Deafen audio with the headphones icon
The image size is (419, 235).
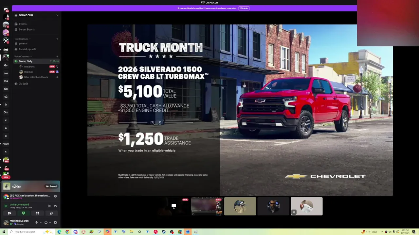(46, 223)
